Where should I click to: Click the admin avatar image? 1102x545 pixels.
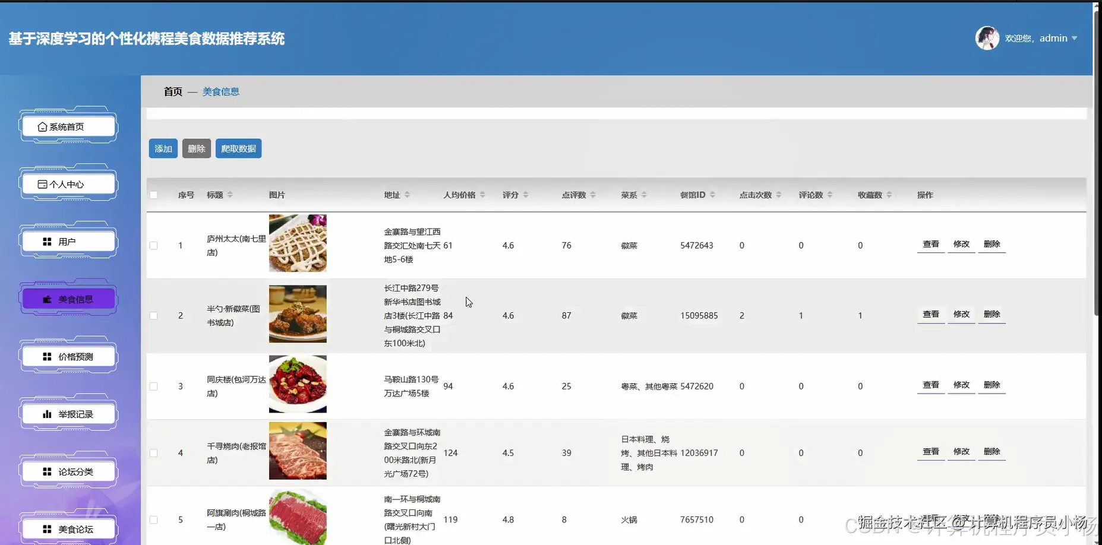(x=987, y=37)
